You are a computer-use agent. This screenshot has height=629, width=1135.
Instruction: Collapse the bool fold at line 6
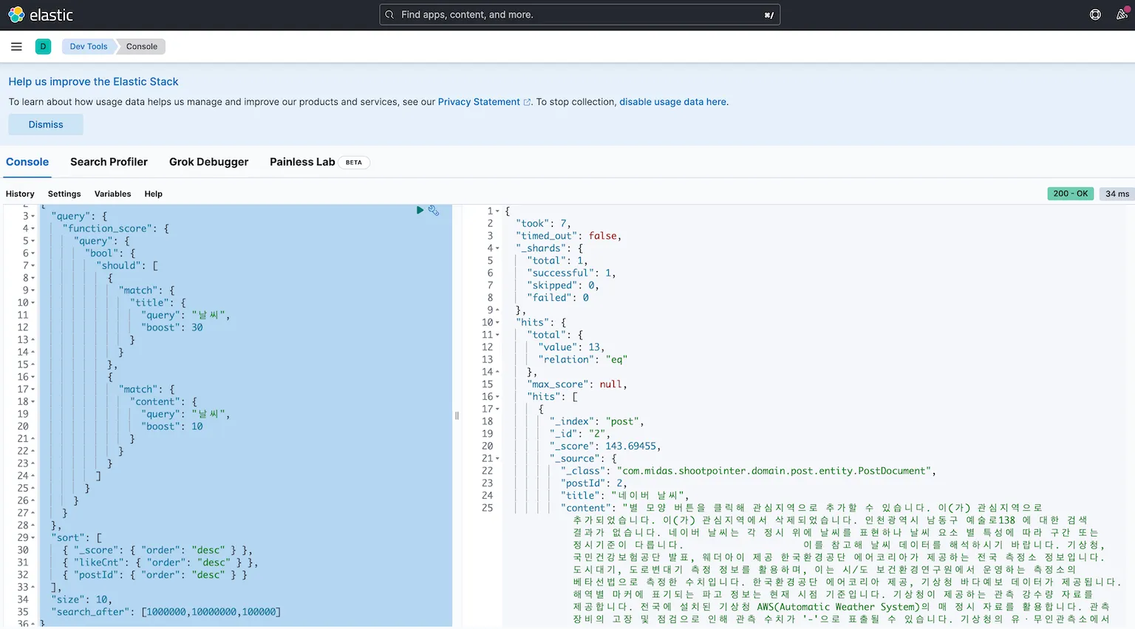pyautogui.click(x=33, y=254)
